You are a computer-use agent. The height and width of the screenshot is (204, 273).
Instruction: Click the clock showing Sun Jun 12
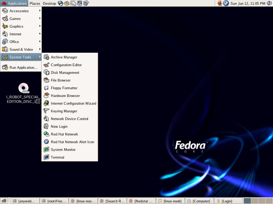pyautogui.click(x=248, y=3)
